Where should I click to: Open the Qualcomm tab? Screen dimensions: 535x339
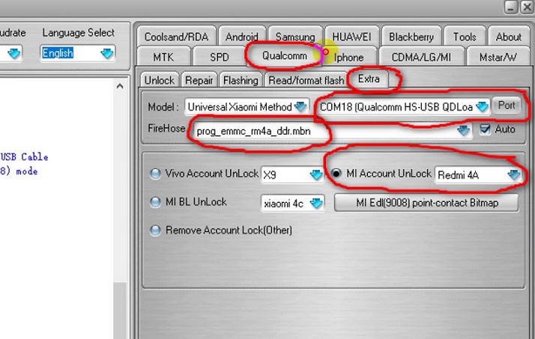click(x=284, y=56)
